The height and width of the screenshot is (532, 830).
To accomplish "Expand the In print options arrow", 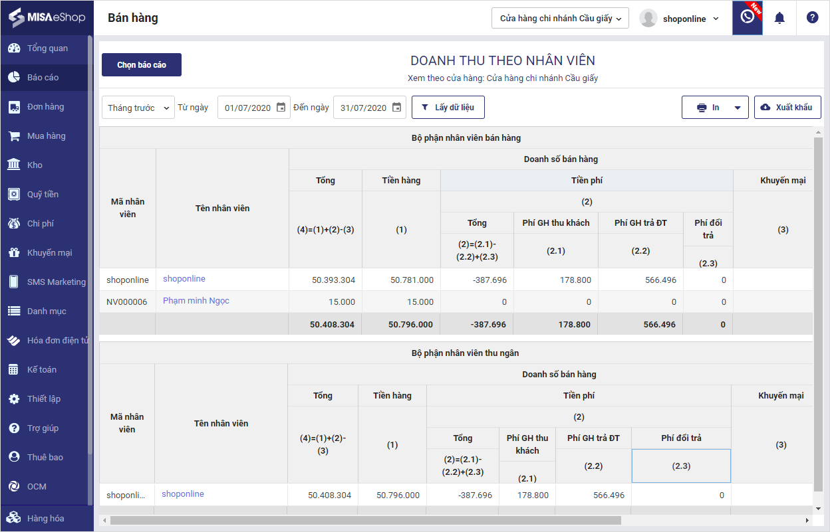I will [x=737, y=108].
